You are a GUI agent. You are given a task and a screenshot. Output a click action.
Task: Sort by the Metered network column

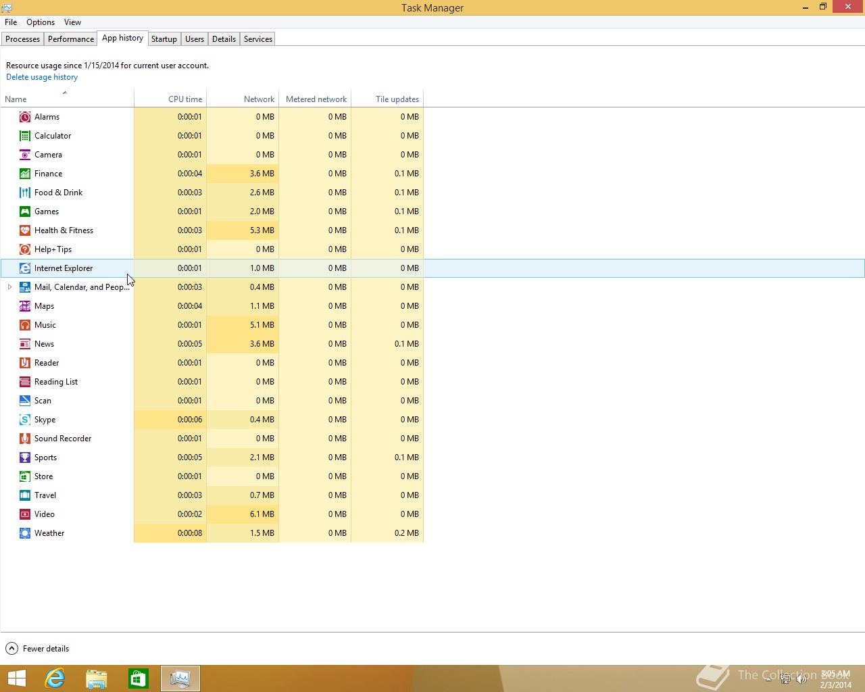tap(315, 99)
